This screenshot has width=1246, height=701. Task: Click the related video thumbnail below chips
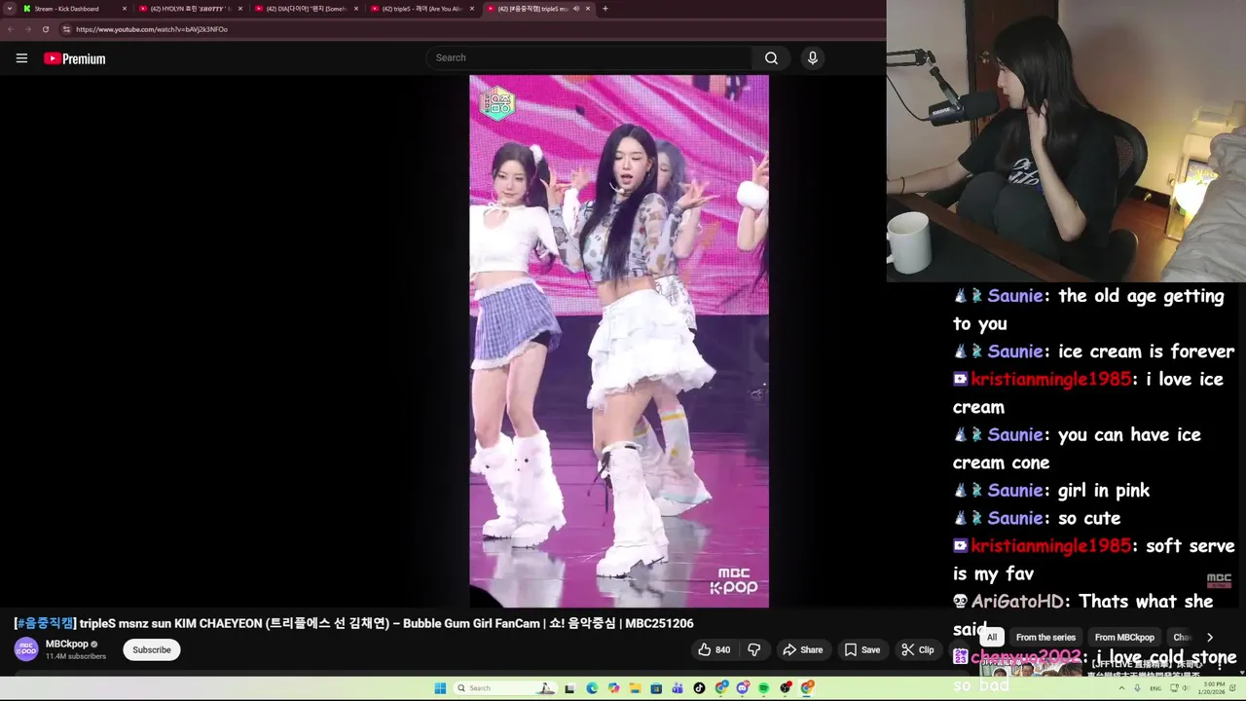(x=1032, y=668)
